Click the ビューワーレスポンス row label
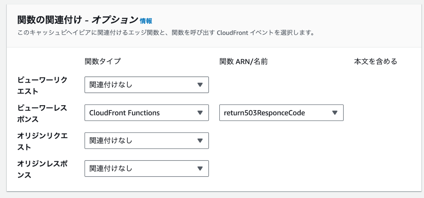Image resolution: width=424 pixels, height=198 pixels. point(42,113)
